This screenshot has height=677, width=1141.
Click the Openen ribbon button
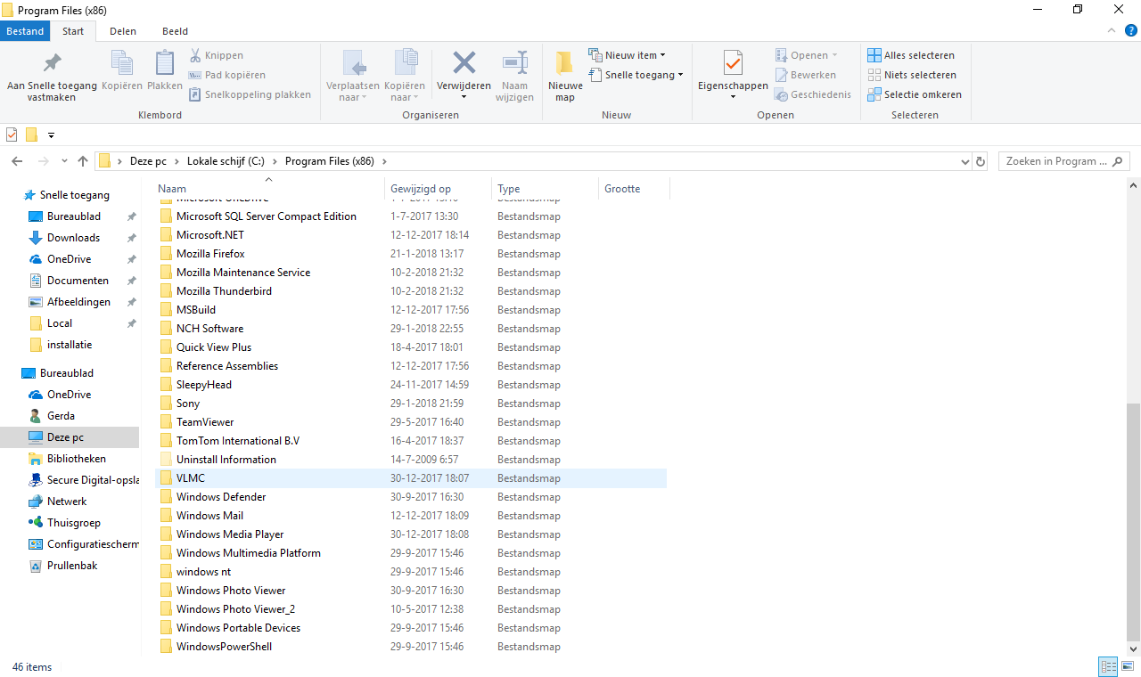807,55
